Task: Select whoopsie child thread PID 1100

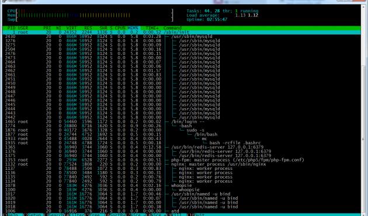Action: click(182, 190)
